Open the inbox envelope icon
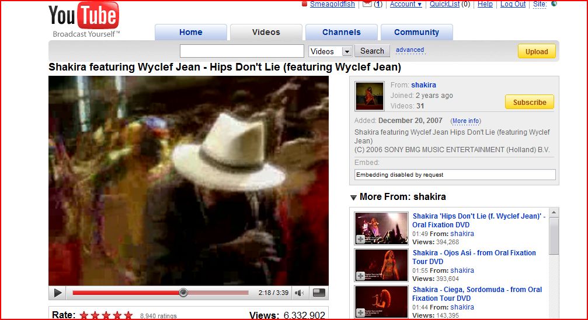 point(367,3)
